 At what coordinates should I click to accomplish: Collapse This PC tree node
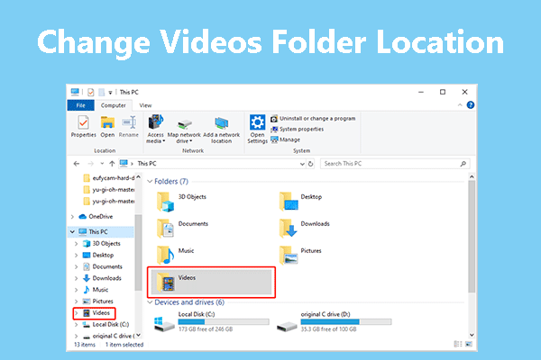tap(73, 231)
